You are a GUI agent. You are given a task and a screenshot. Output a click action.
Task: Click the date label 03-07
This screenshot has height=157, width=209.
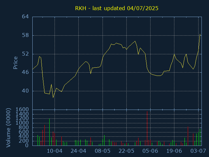click(x=198, y=151)
